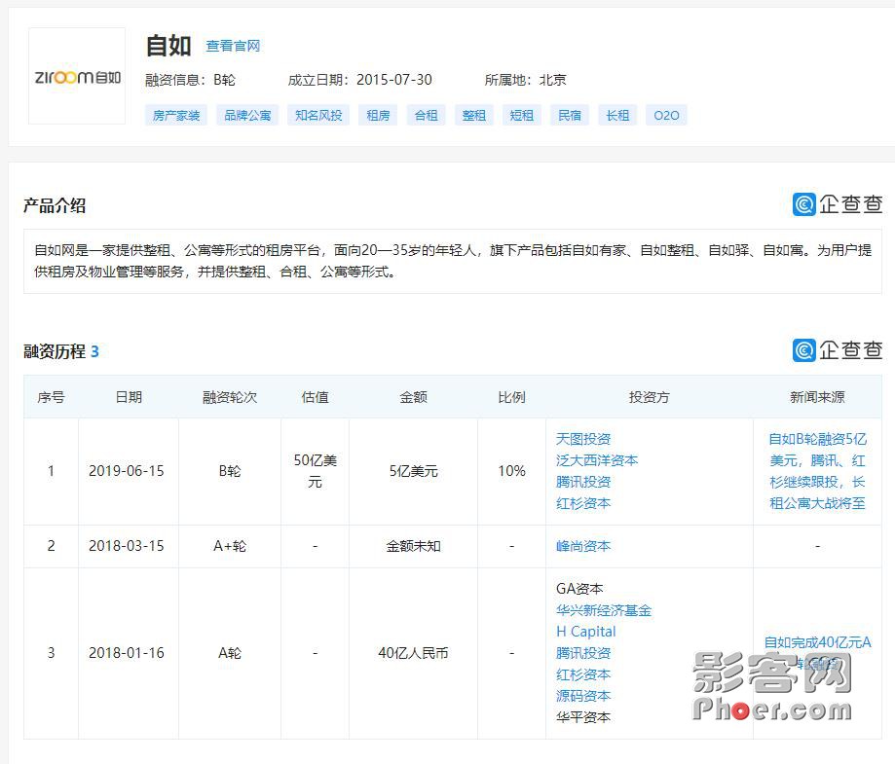The height and width of the screenshot is (764, 895).
Task: Click the 比例 column header
Action: (x=511, y=397)
